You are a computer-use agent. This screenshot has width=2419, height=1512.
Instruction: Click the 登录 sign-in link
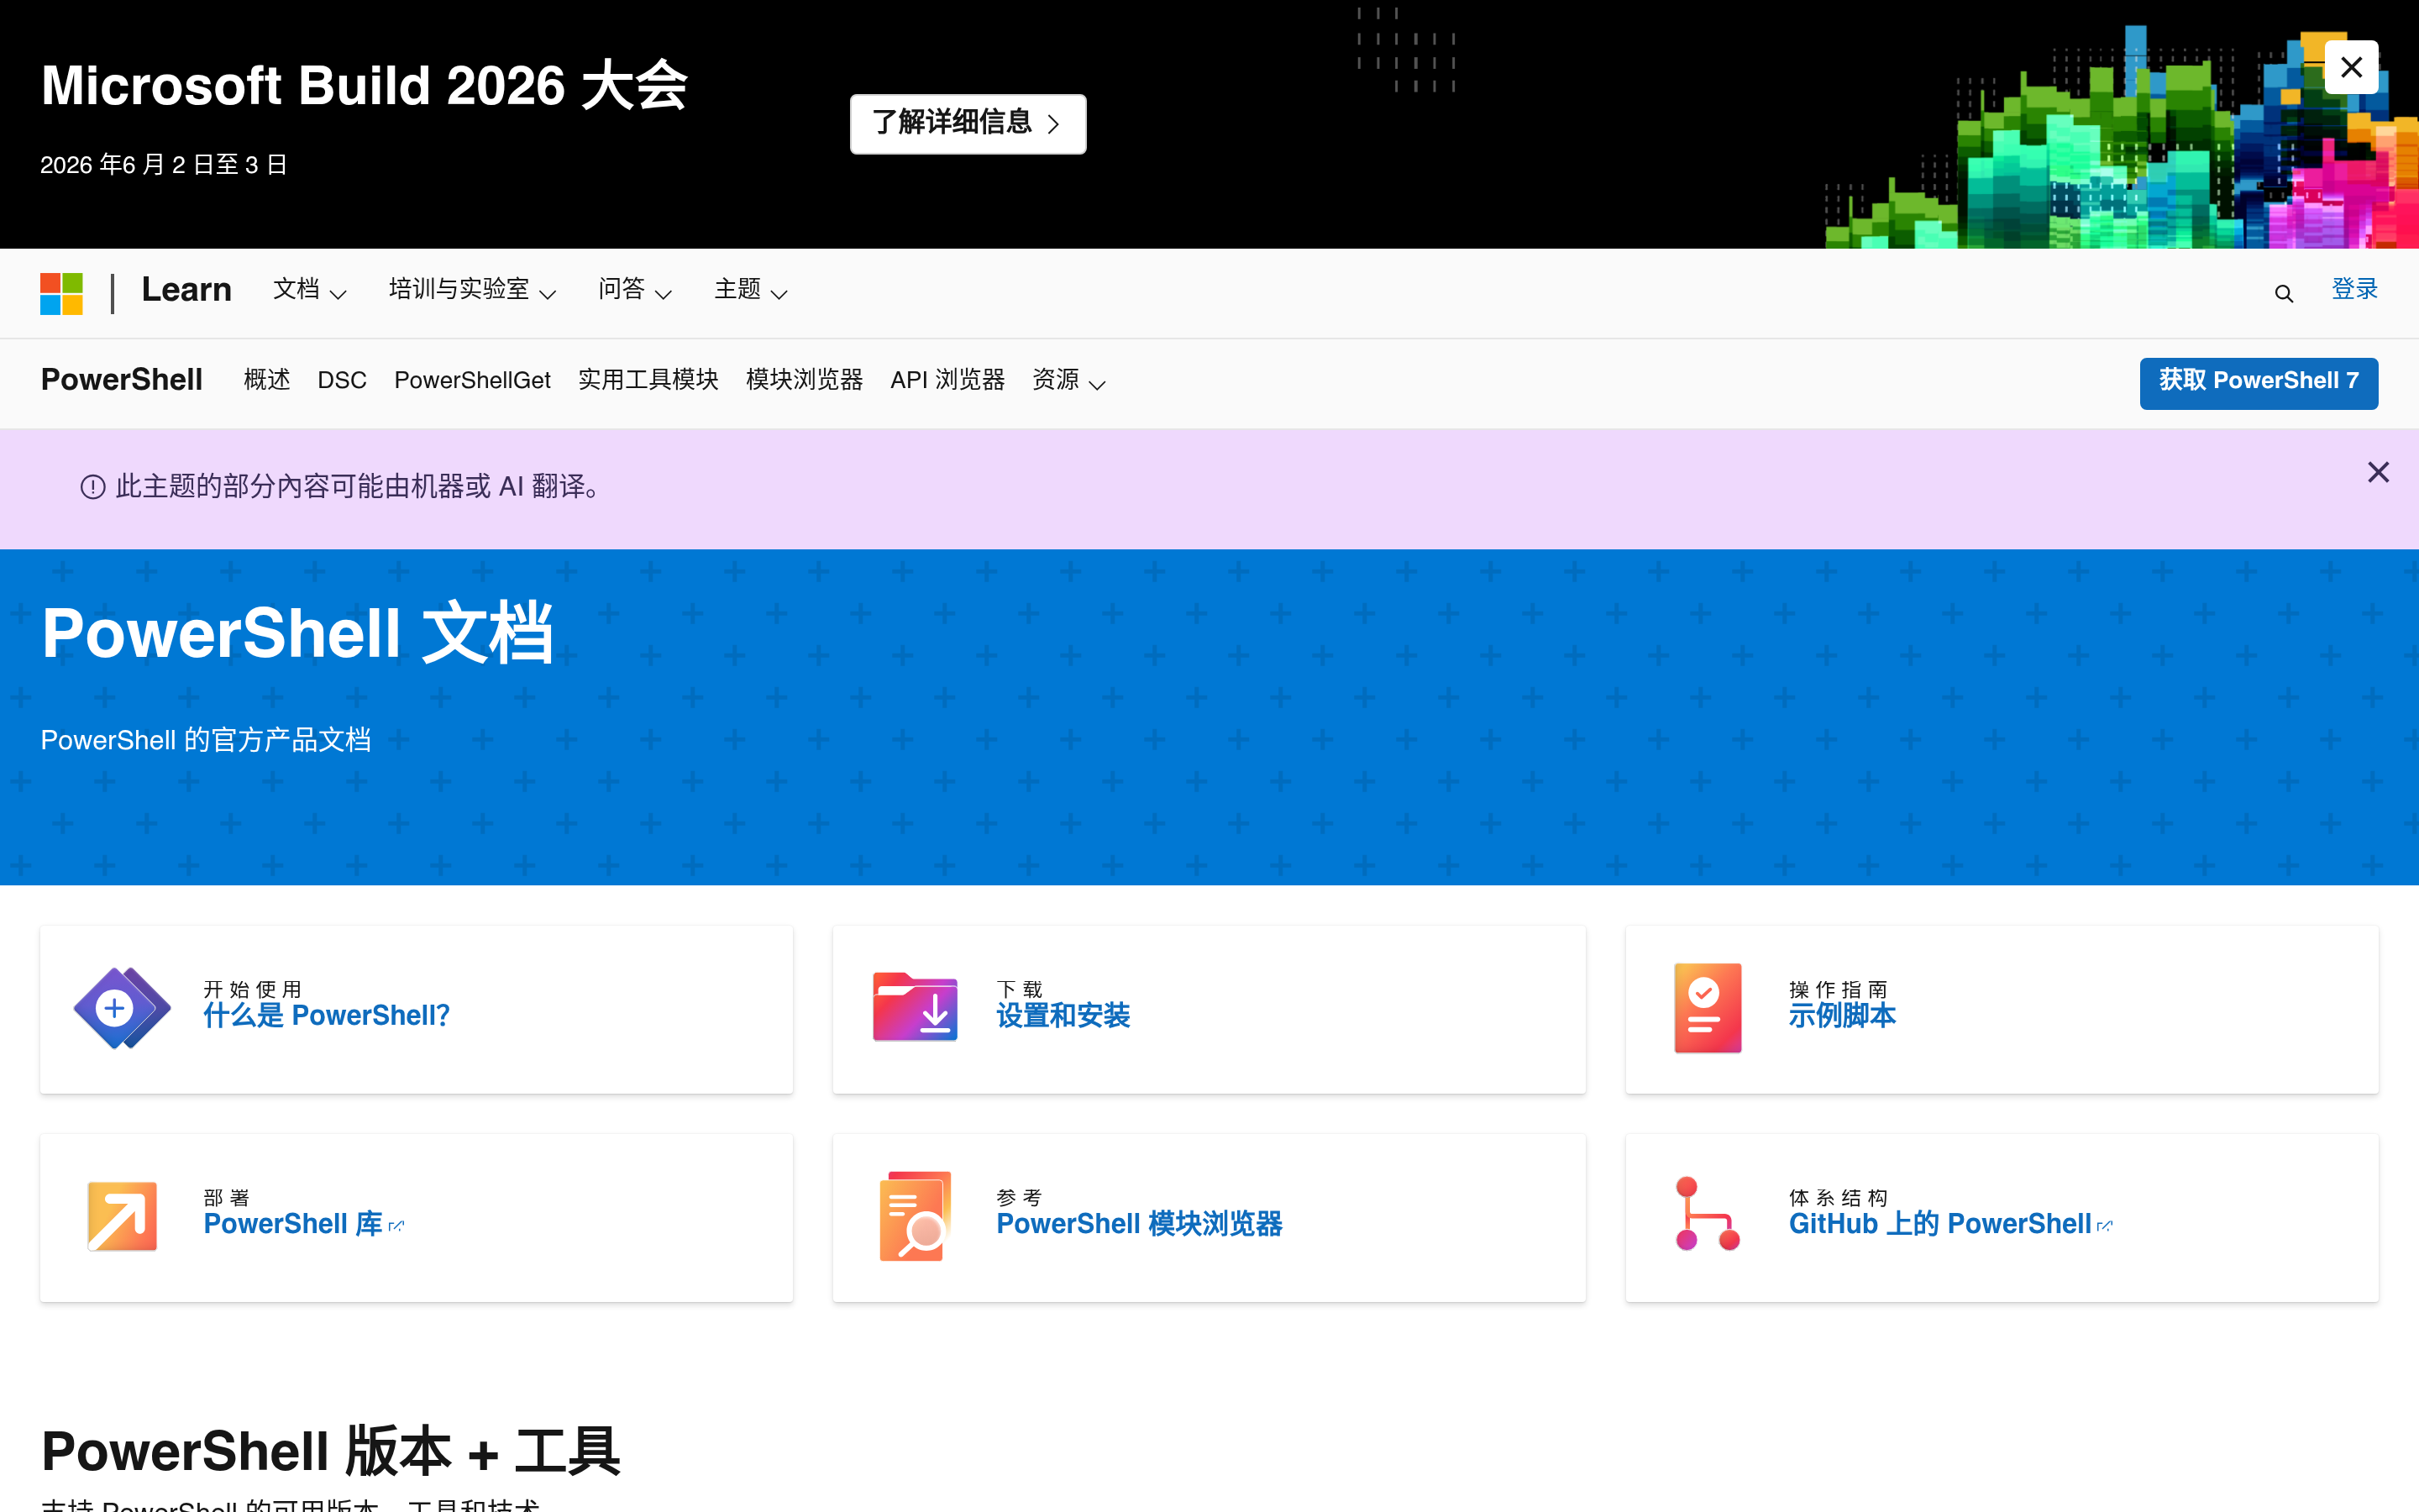[2354, 290]
